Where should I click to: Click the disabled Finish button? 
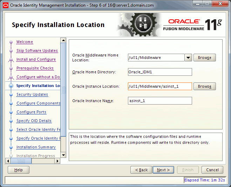point(188,170)
